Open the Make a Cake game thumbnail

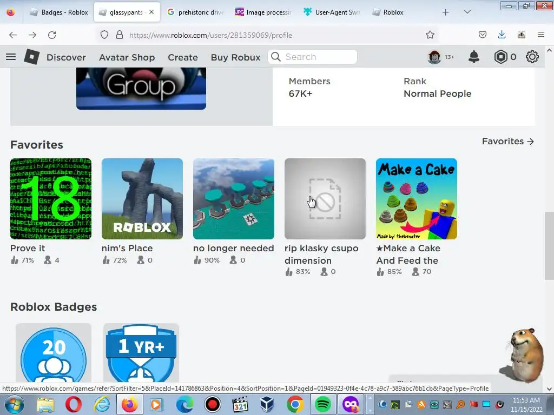pos(417,199)
